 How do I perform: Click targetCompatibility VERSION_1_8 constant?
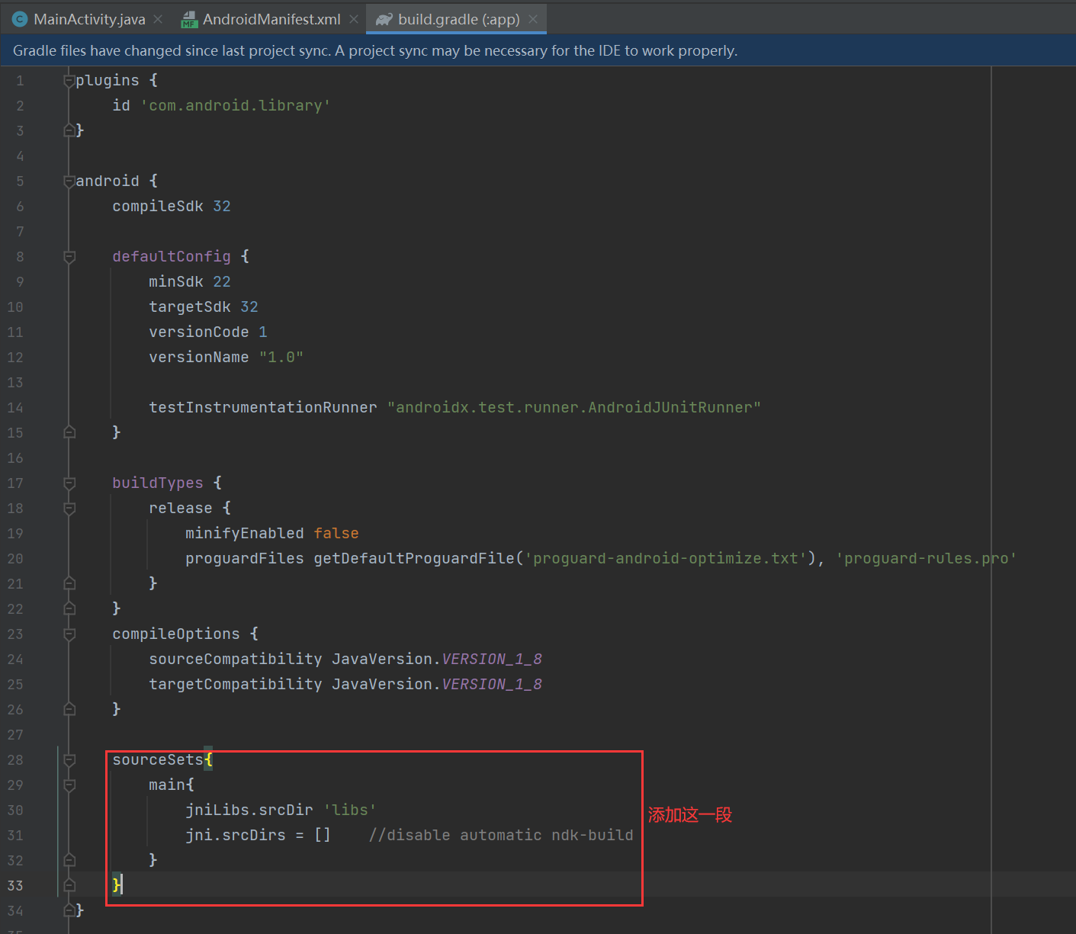[x=492, y=684]
